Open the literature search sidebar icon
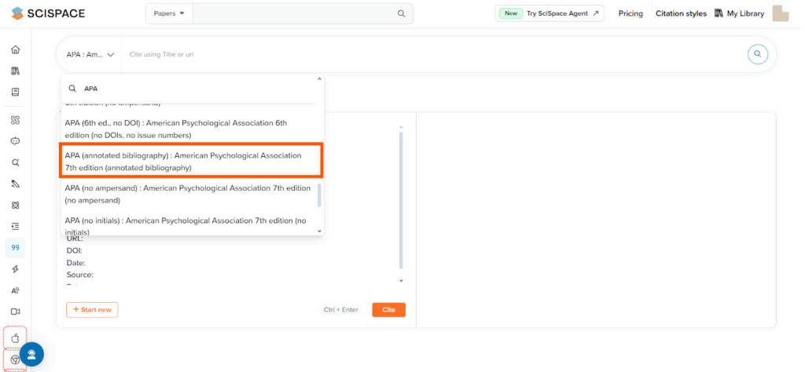The image size is (805, 372). (16, 162)
